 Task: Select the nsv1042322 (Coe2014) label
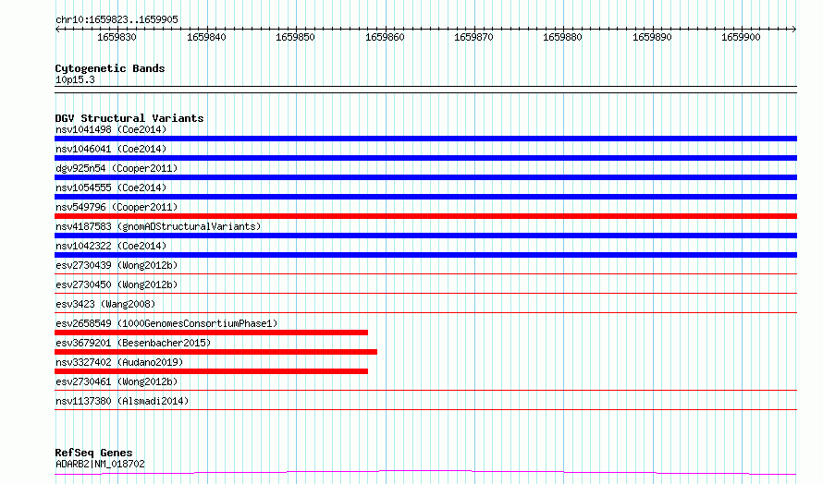coord(111,246)
